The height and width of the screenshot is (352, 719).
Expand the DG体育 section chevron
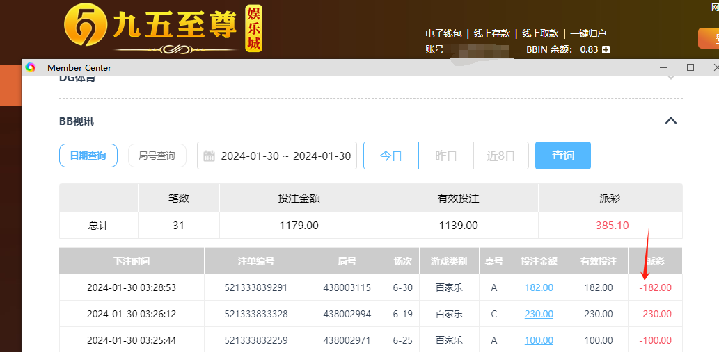670,77
